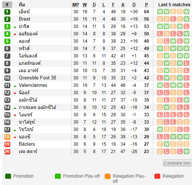Click the orange rank 18 position badge
The width and height of the screenshot is (192, 185).
pyautogui.click(x=7, y=137)
